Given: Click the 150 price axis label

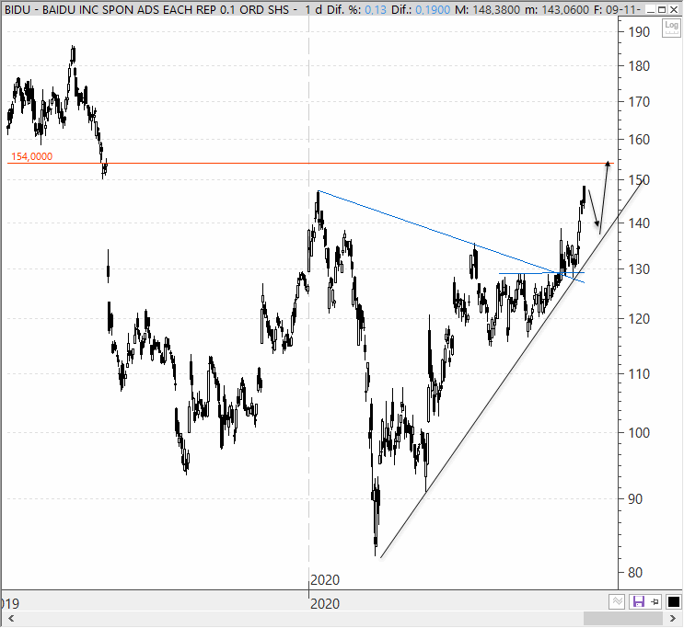Looking at the screenshot, I should pyautogui.click(x=639, y=179).
